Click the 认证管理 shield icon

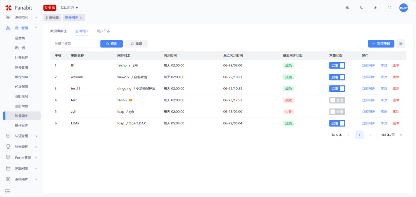pyautogui.click(x=8, y=136)
